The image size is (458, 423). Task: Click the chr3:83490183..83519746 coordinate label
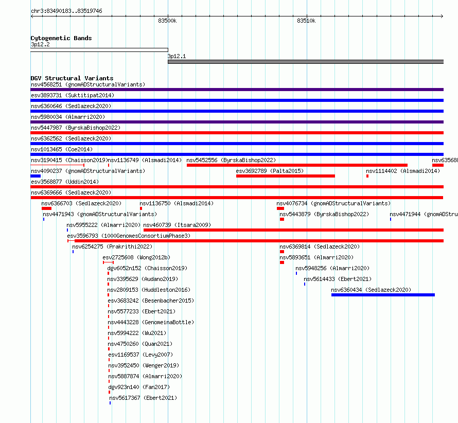66,11
